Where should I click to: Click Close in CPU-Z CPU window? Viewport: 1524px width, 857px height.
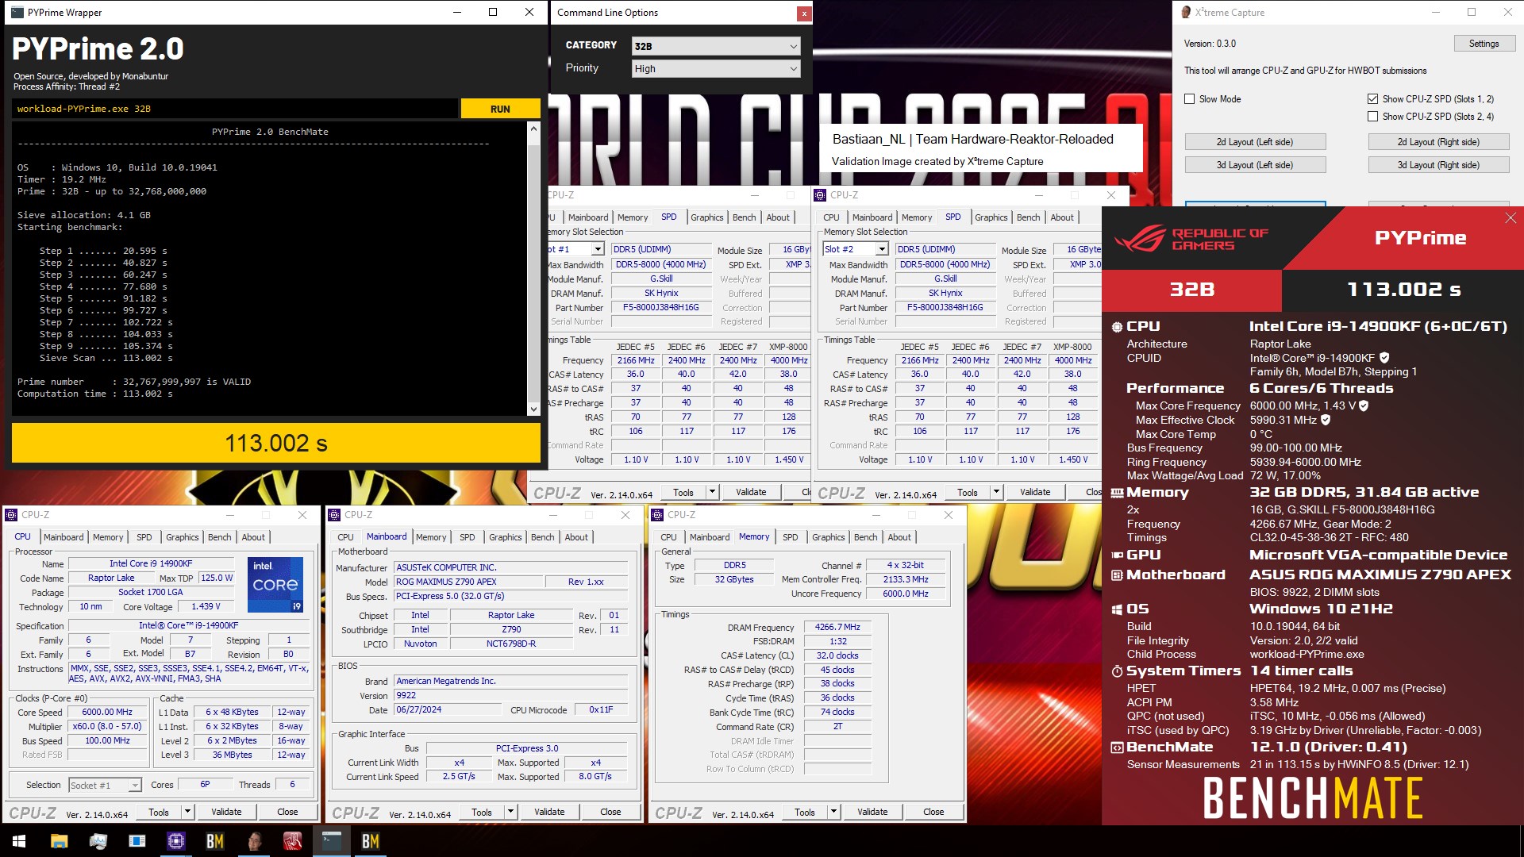pos(287,812)
